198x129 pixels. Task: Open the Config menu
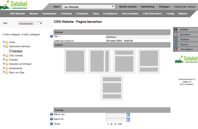click(170, 14)
